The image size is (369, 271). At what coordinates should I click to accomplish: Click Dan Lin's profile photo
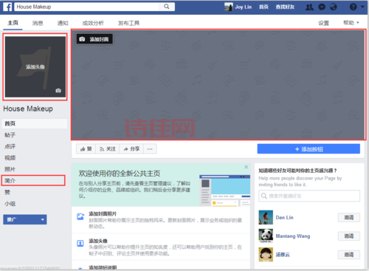pos(266,217)
